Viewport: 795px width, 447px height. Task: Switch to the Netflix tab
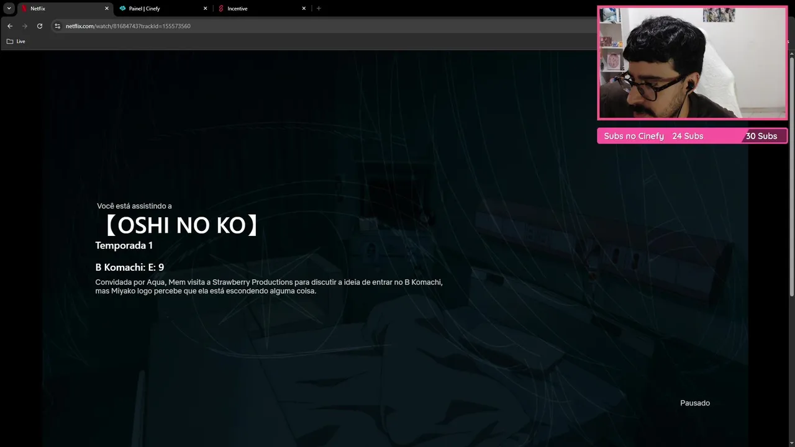click(x=64, y=9)
